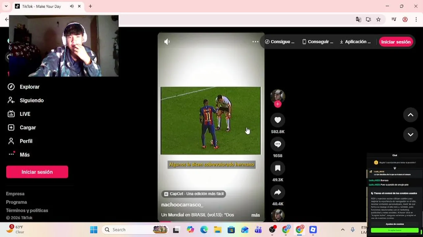Open Perfil in the sidebar
This screenshot has height=237, width=423.
click(20, 141)
